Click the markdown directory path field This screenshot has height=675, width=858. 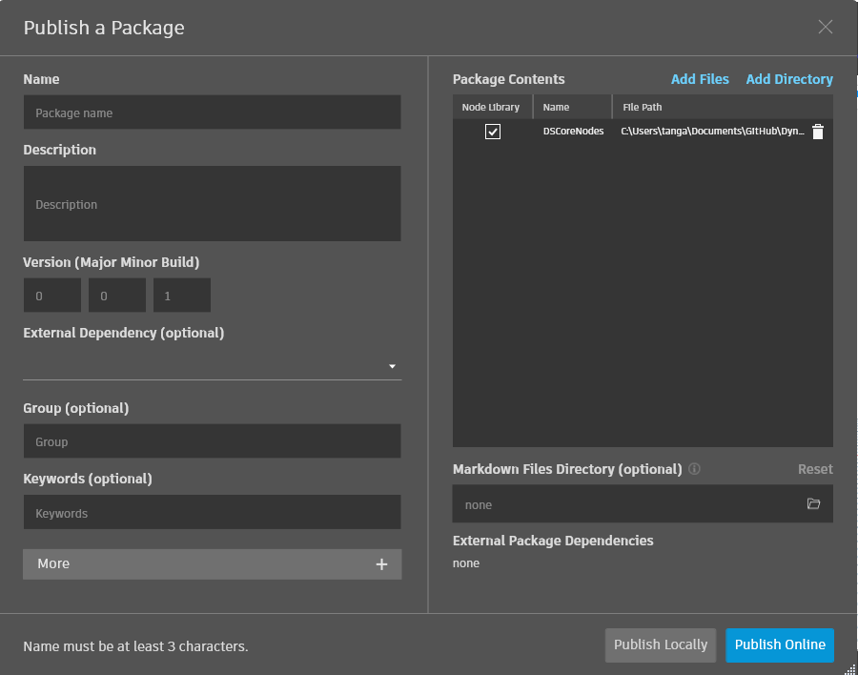click(643, 504)
